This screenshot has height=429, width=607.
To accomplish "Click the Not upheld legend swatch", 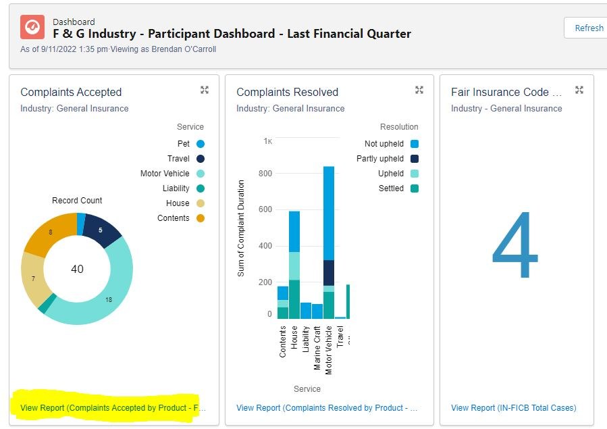I will 414,144.
